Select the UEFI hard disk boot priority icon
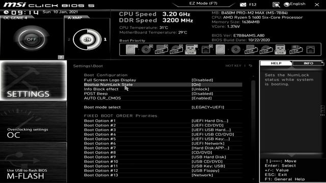Image resolution: width=326 pixels, height=183 pixels. (131, 49)
